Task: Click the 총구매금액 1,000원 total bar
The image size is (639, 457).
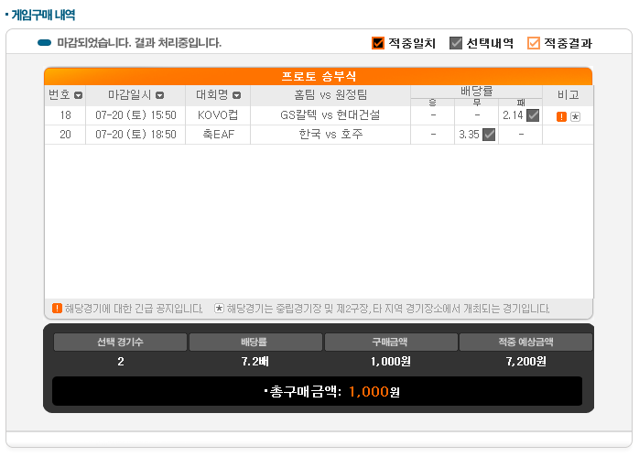Action: coord(317,391)
